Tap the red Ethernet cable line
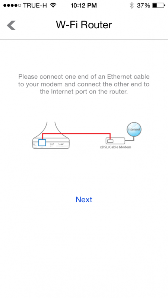Viewport: 168px width, 298px height. coord(76,134)
